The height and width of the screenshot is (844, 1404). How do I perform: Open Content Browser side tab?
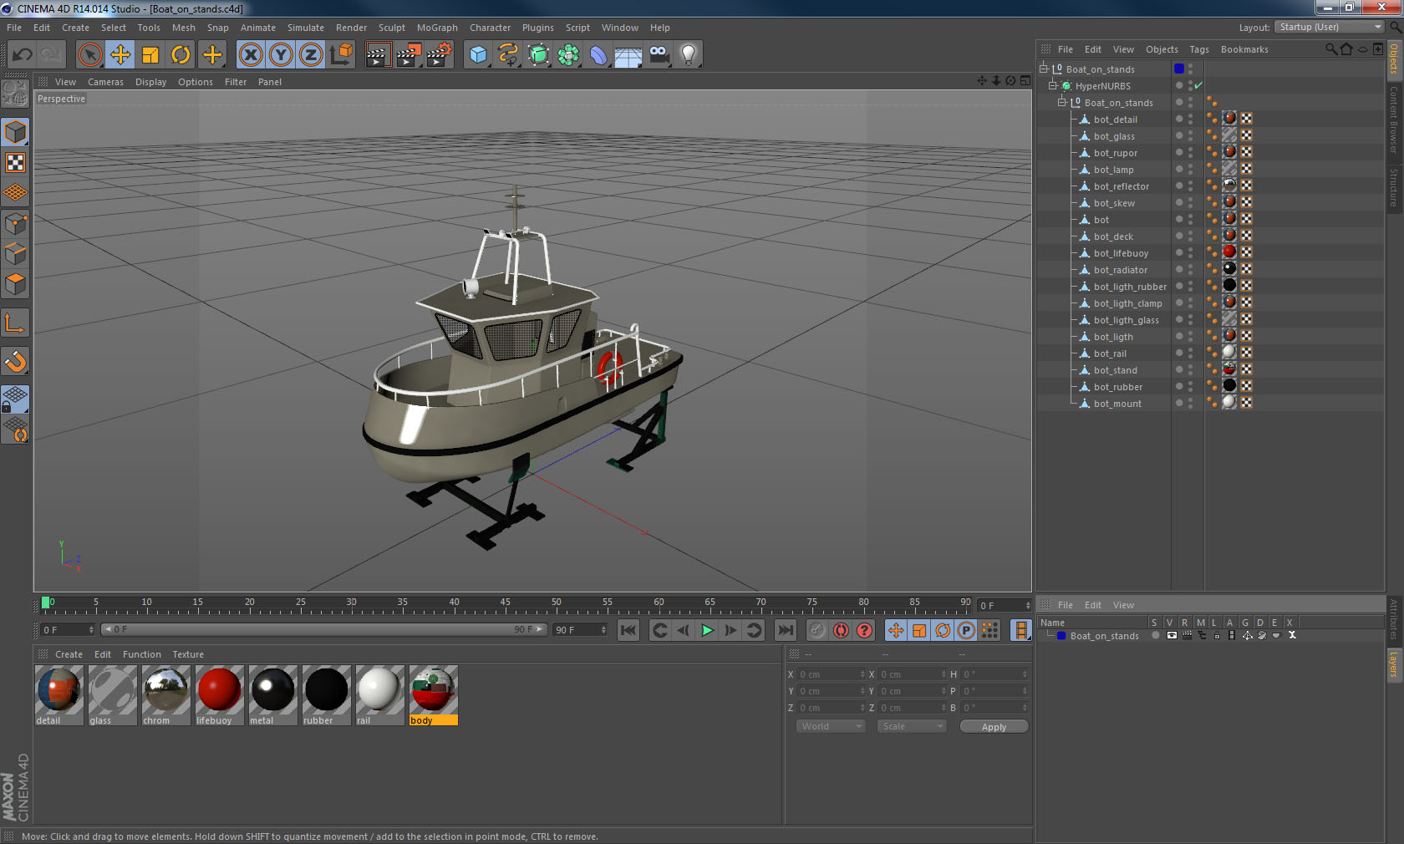tap(1394, 119)
